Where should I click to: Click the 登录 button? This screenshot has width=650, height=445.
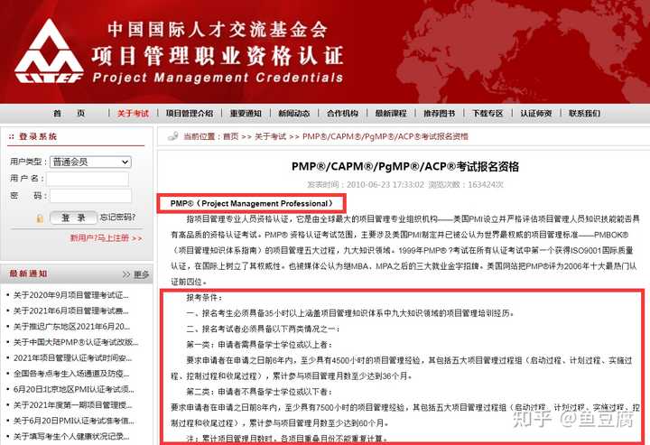coord(73,218)
